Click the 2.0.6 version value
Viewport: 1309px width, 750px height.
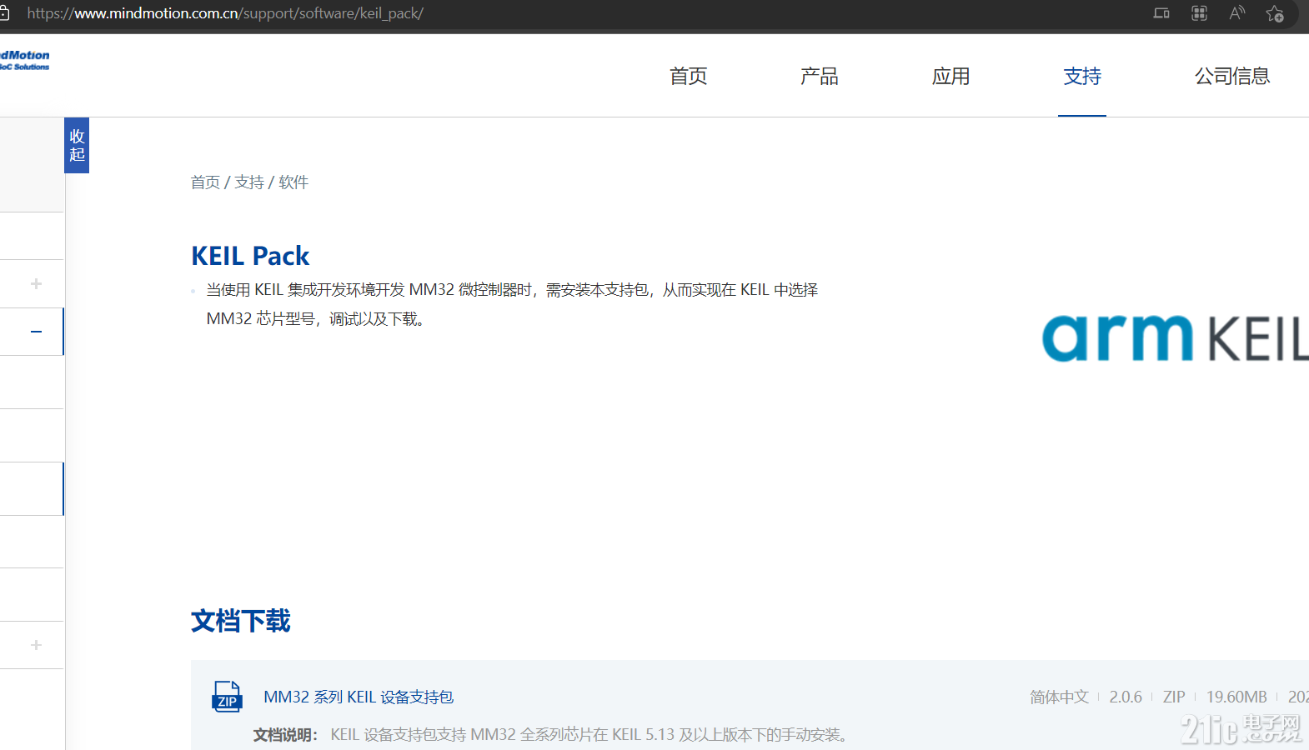[x=1126, y=697]
